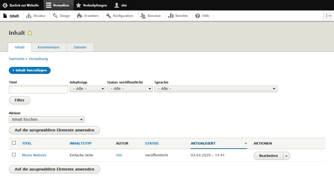Click the Inhalt hinzufügen button
334x189 pixels.
(x=30, y=70)
